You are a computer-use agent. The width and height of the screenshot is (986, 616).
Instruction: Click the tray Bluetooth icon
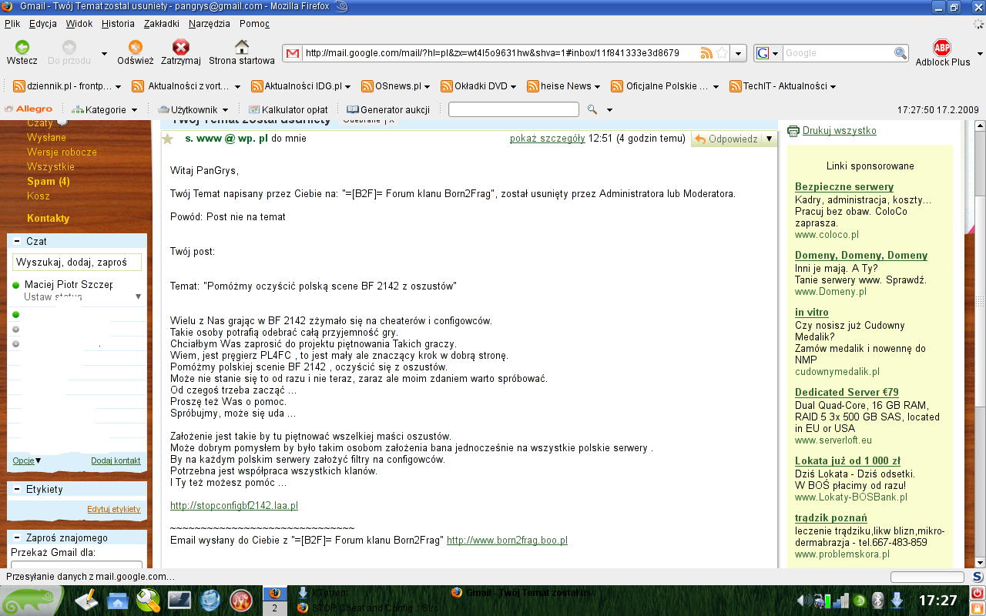click(877, 601)
